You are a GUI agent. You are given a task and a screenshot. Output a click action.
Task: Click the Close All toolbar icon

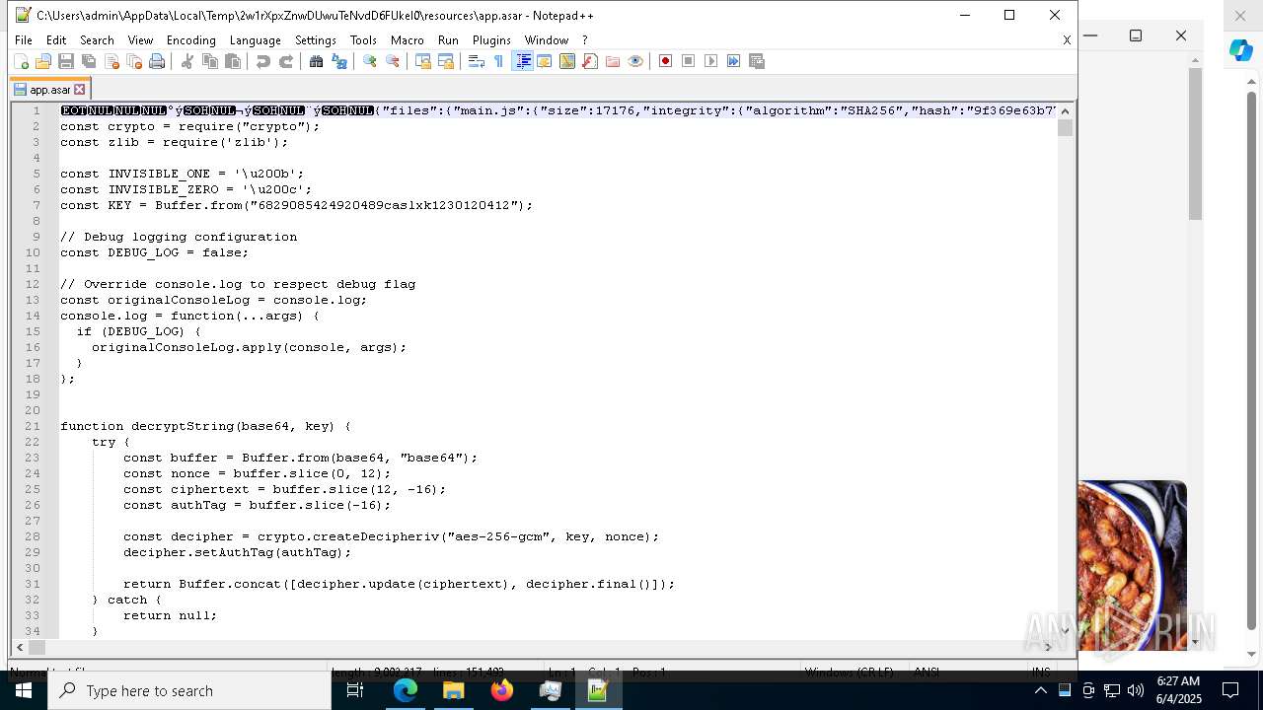[134, 61]
